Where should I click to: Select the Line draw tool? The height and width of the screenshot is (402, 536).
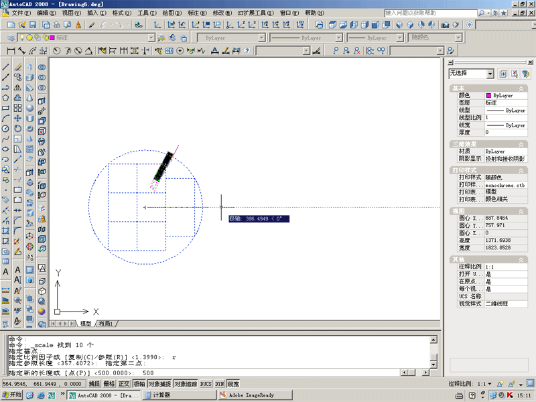tap(5, 67)
